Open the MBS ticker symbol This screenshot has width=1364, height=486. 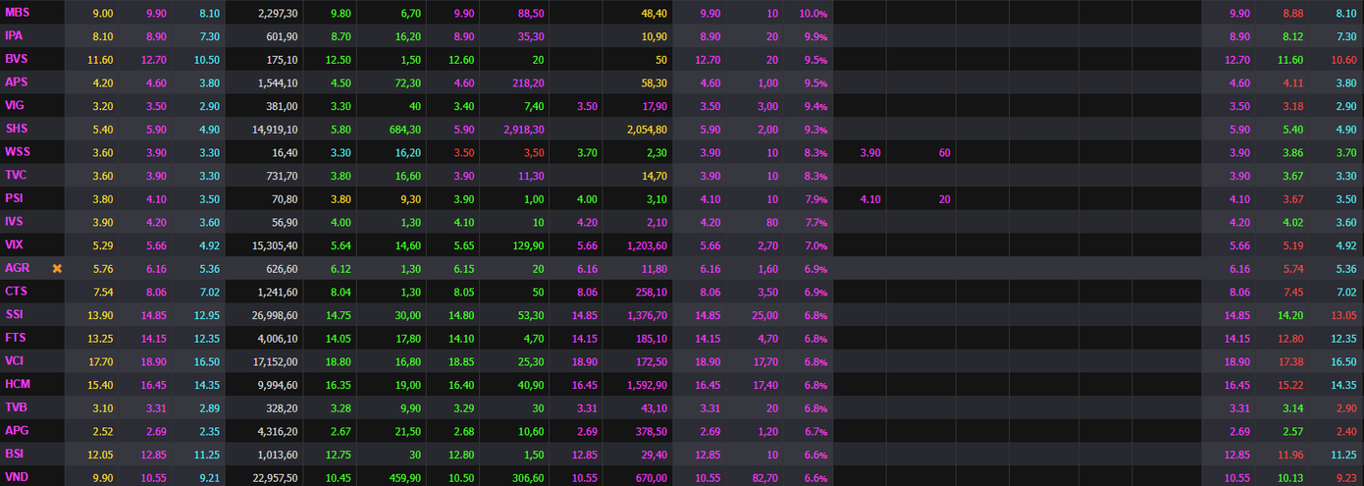click(17, 13)
